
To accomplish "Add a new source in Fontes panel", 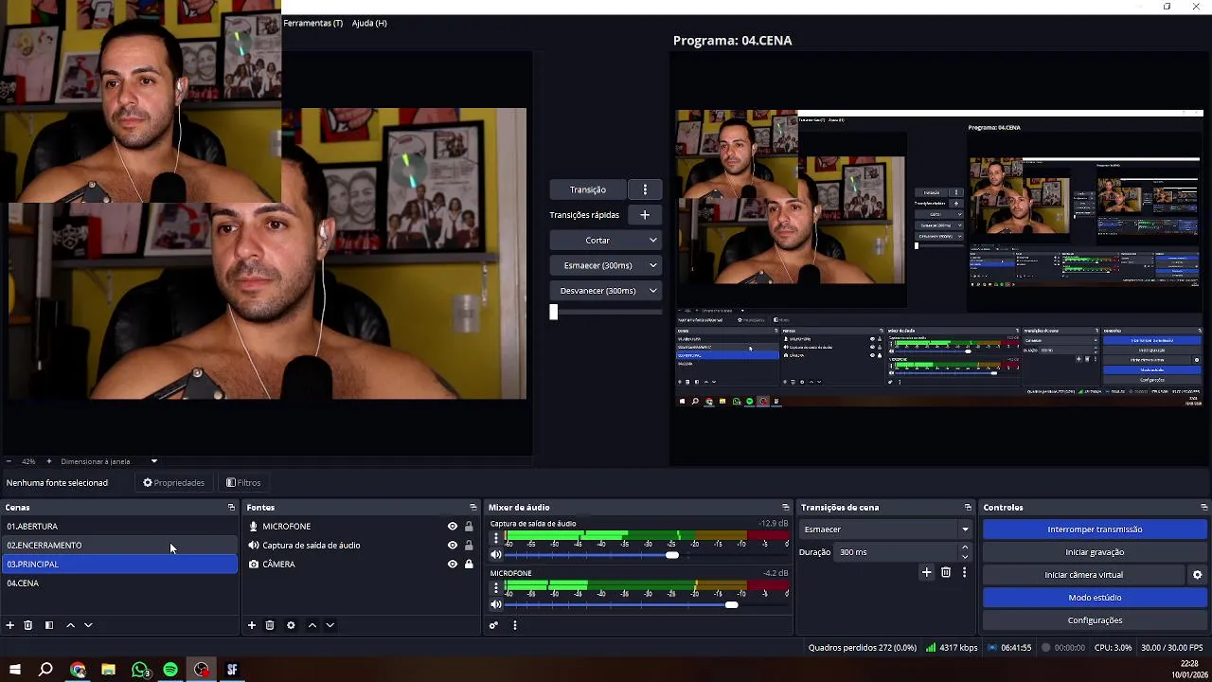I will (252, 625).
